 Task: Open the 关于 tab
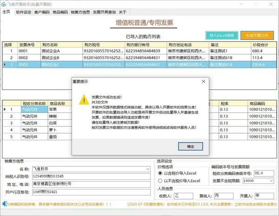click(x=122, y=12)
